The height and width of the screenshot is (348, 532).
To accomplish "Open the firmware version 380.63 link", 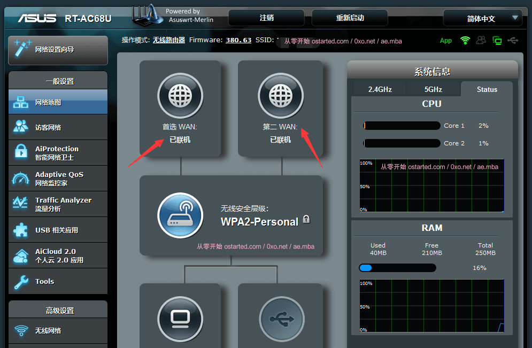I will click(x=238, y=40).
